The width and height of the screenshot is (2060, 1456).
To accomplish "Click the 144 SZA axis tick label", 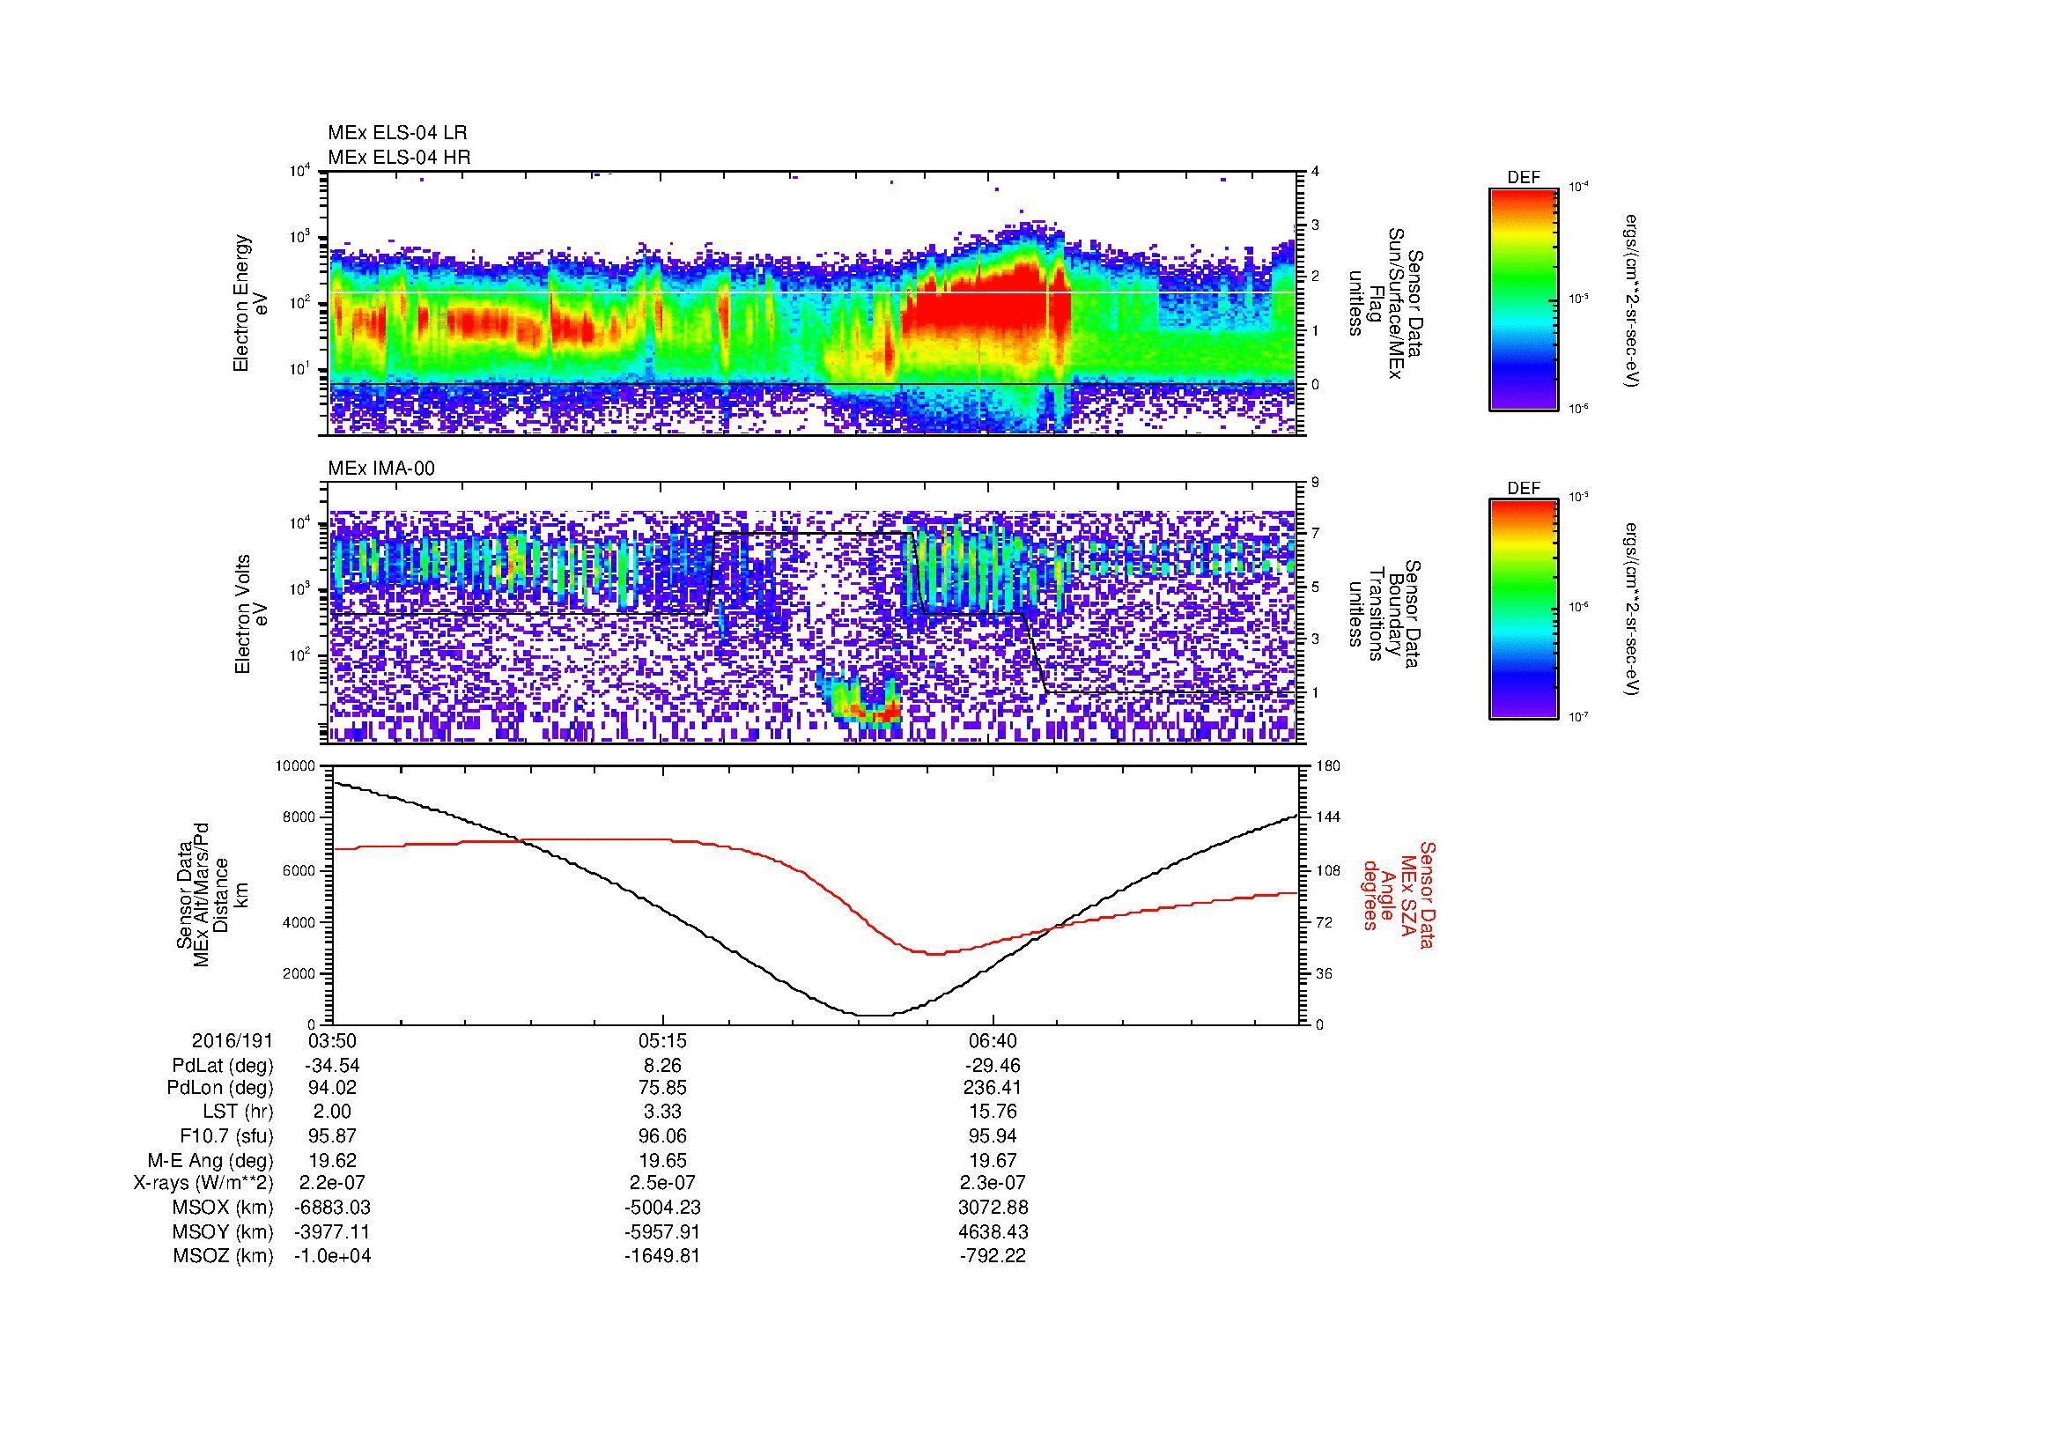I will tap(1329, 817).
